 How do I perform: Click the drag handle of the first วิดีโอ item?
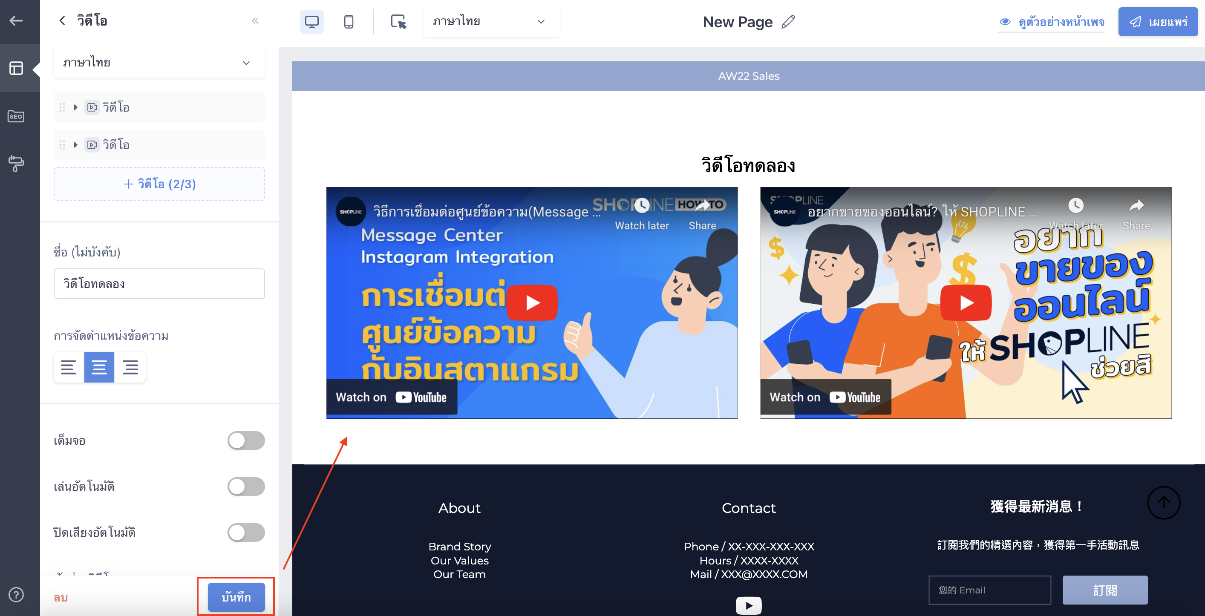click(62, 107)
